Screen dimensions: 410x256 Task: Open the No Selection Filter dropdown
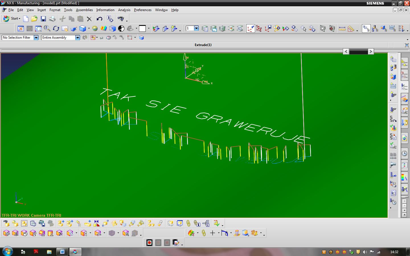(36, 38)
